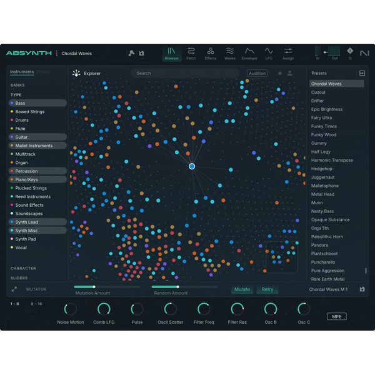Click the Mutate button
The image size is (375, 375).
242,289
